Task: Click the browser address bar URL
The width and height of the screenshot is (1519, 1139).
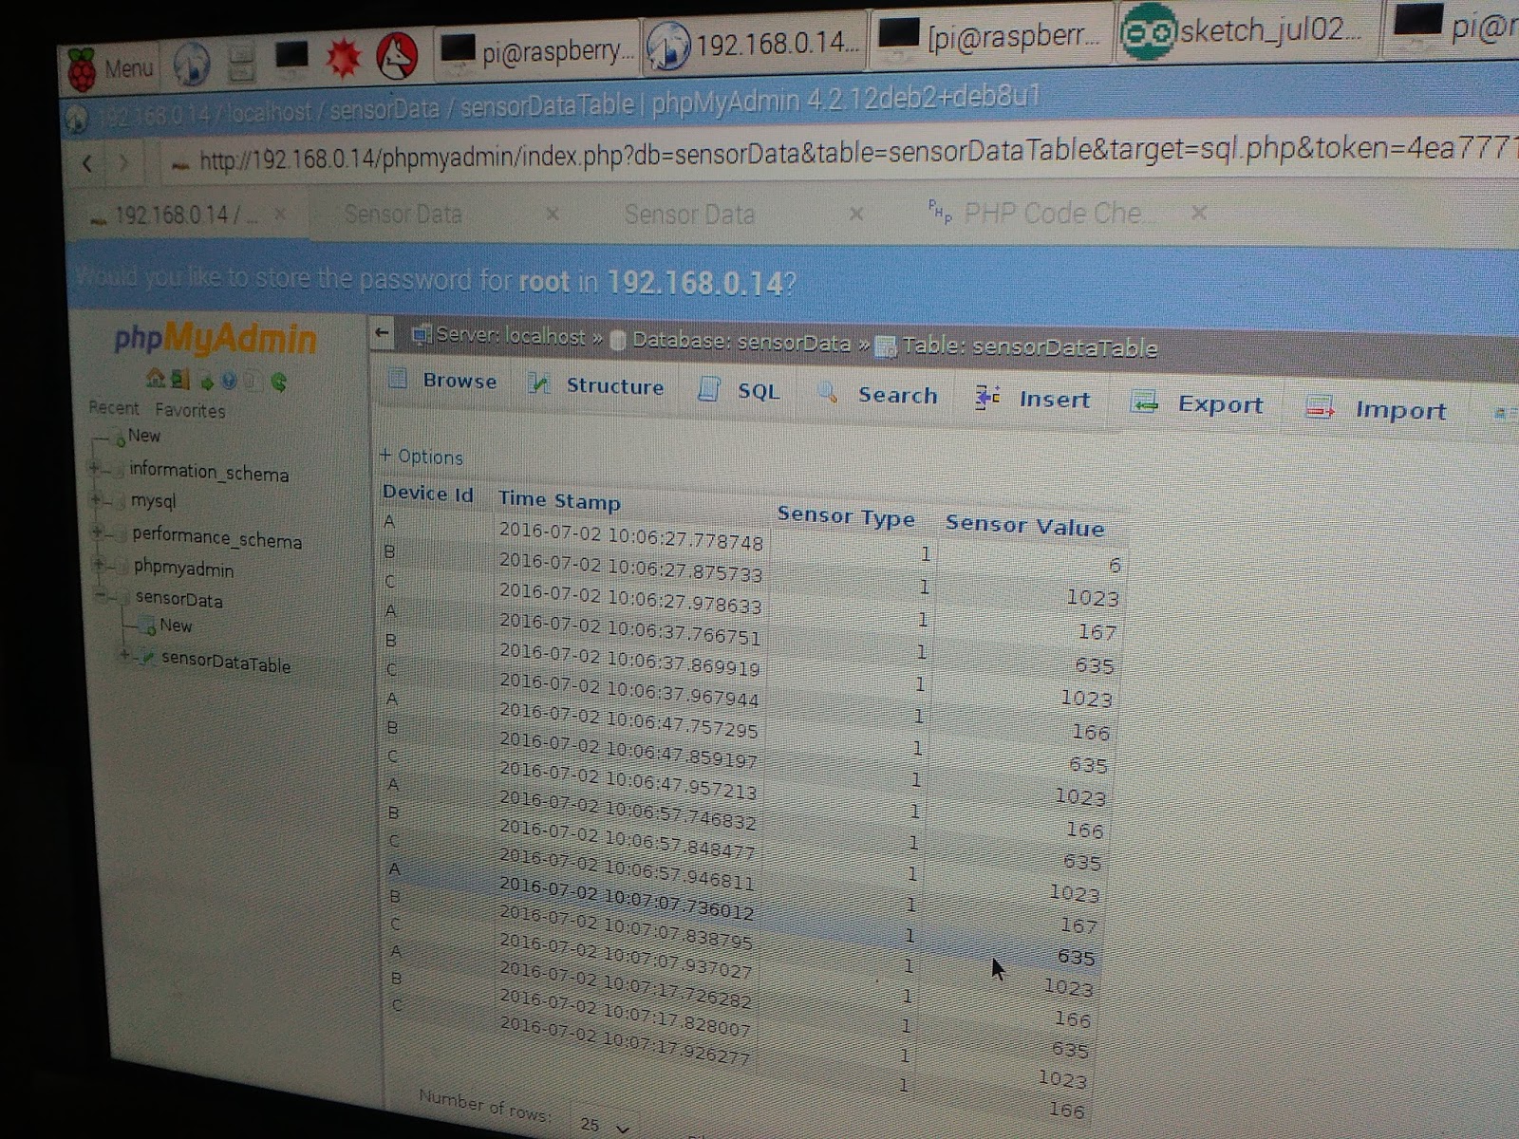Action: (x=665, y=159)
